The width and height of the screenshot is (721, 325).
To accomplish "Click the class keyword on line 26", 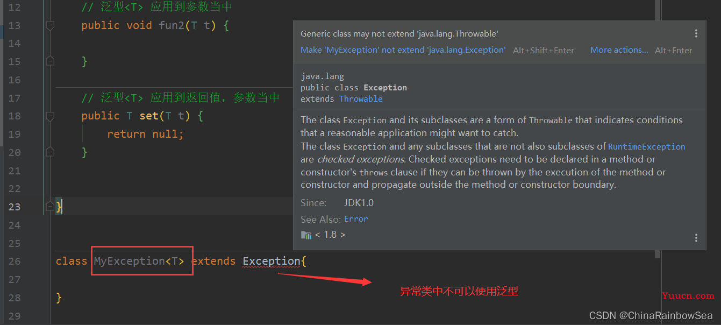I will point(72,261).
